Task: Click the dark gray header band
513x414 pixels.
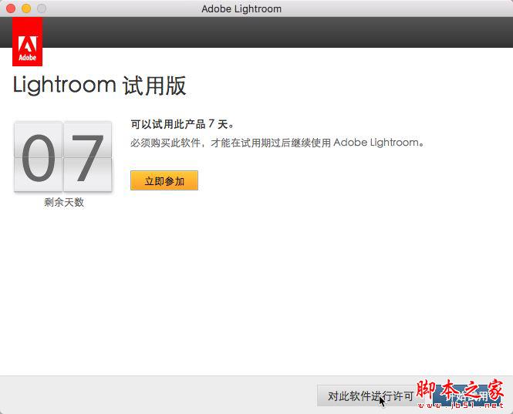Action: (x=256, y=32)
